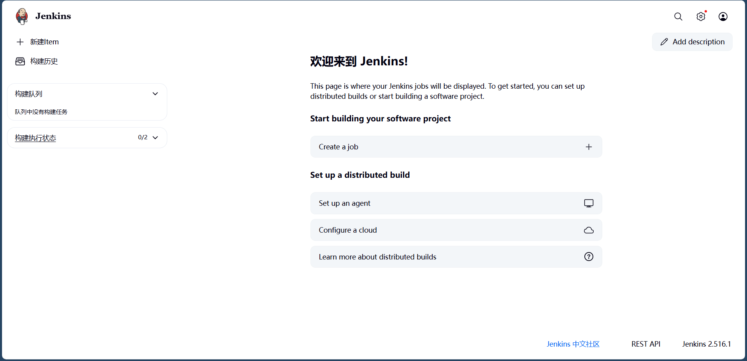Click the Set up a distributed build heading

click(360, 175)
